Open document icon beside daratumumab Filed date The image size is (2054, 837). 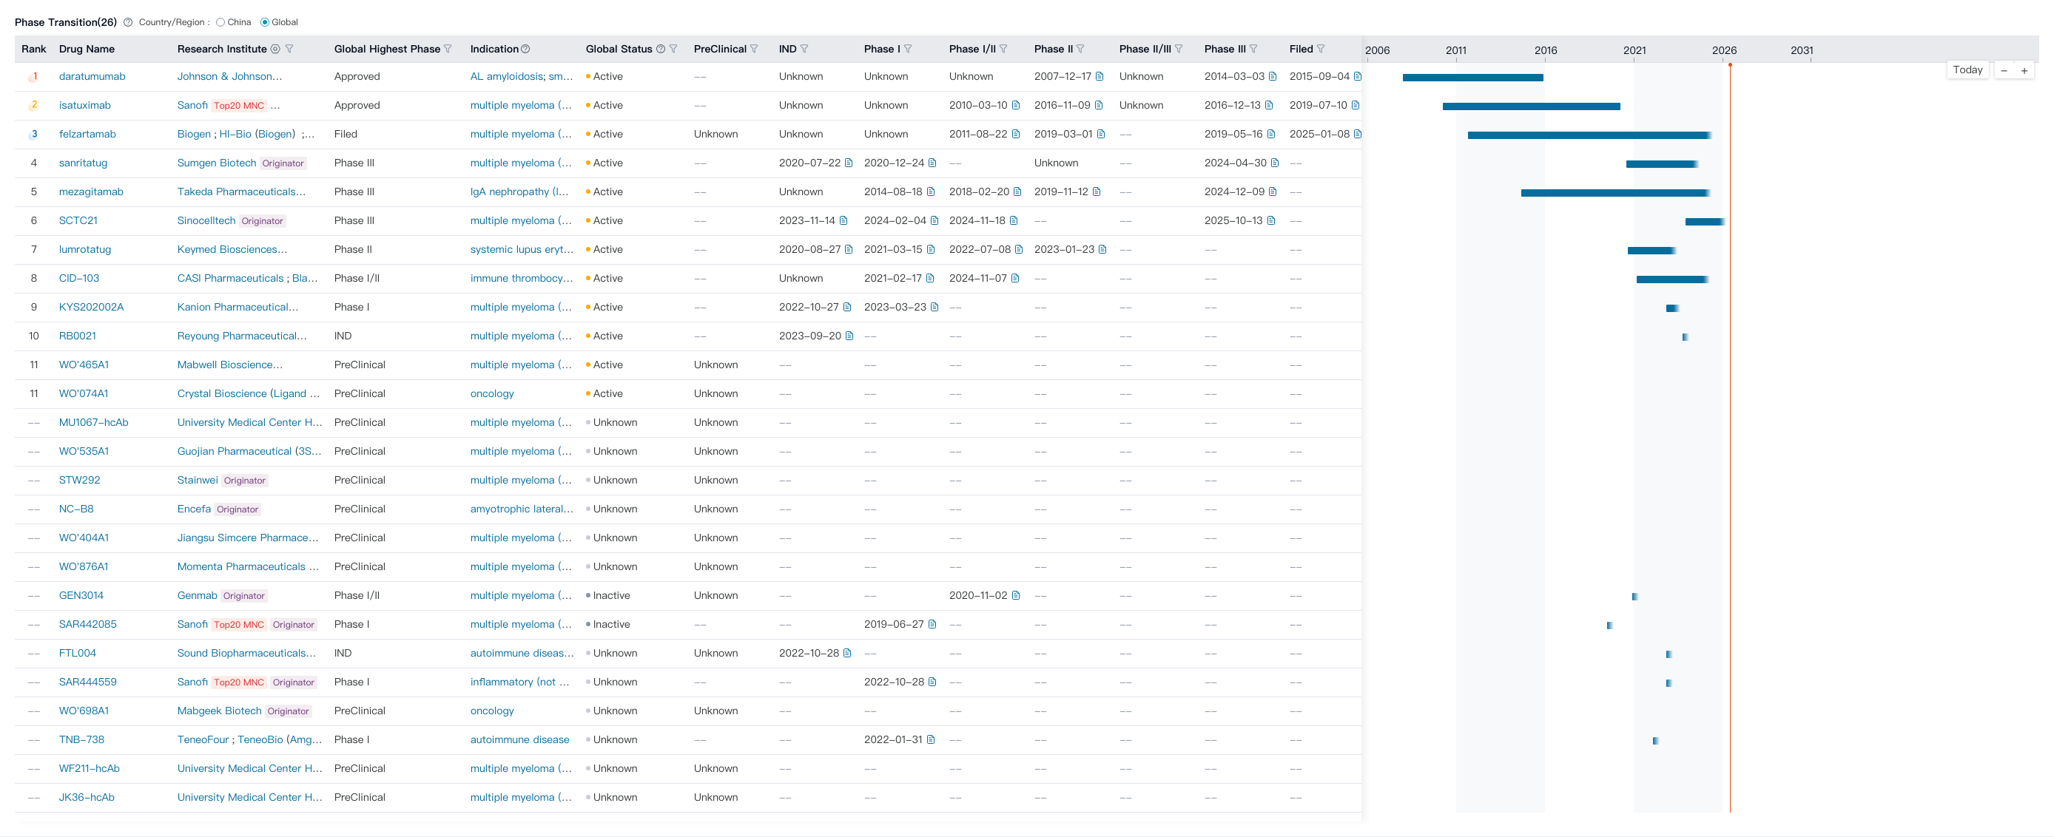pyautogui.click(x=1357, y=76)
